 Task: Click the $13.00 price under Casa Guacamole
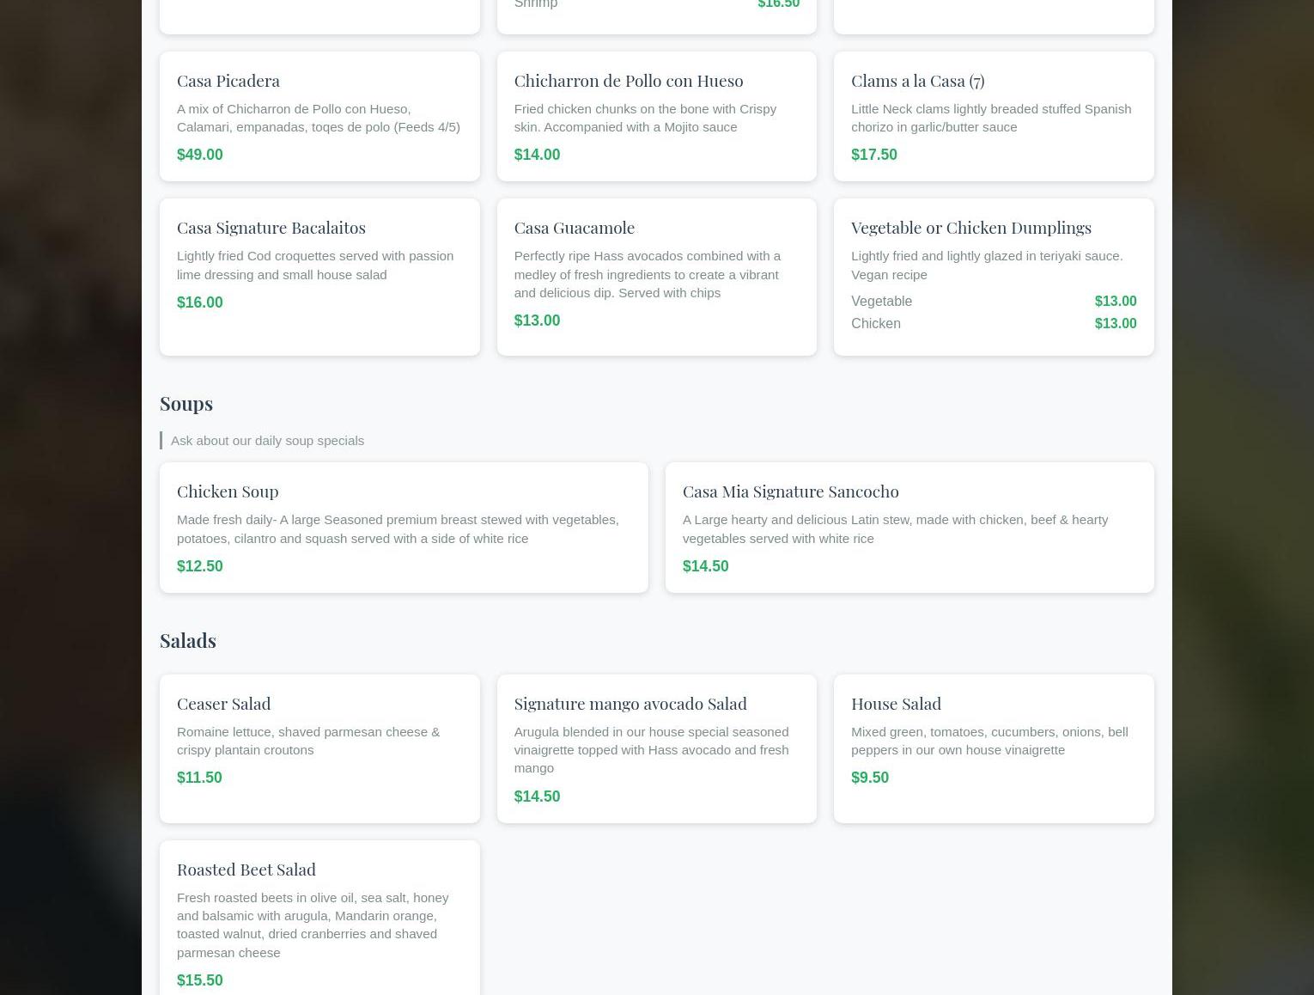[x=537, y=320]
